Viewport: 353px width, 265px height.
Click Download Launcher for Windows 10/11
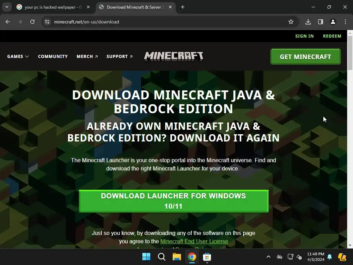(x=174, y=201)
